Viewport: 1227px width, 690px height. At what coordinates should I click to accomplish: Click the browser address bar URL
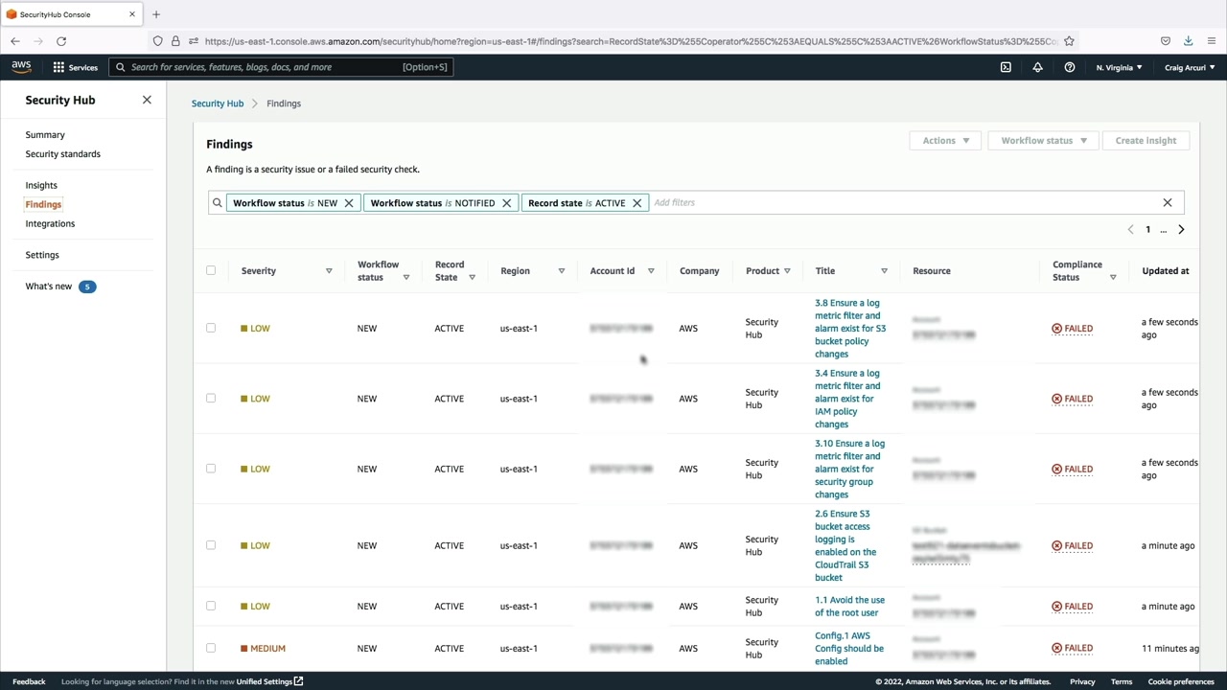[631, 41]
